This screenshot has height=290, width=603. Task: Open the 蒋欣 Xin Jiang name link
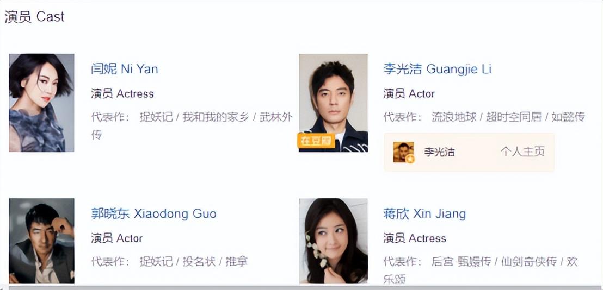tap(424, 213)
